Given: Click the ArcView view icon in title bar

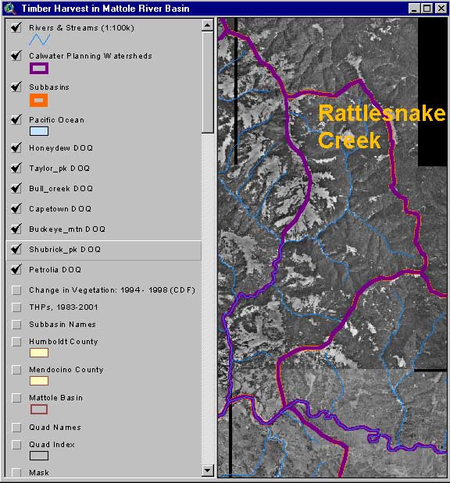Looking at the screenshot, I should coord(10,9).
